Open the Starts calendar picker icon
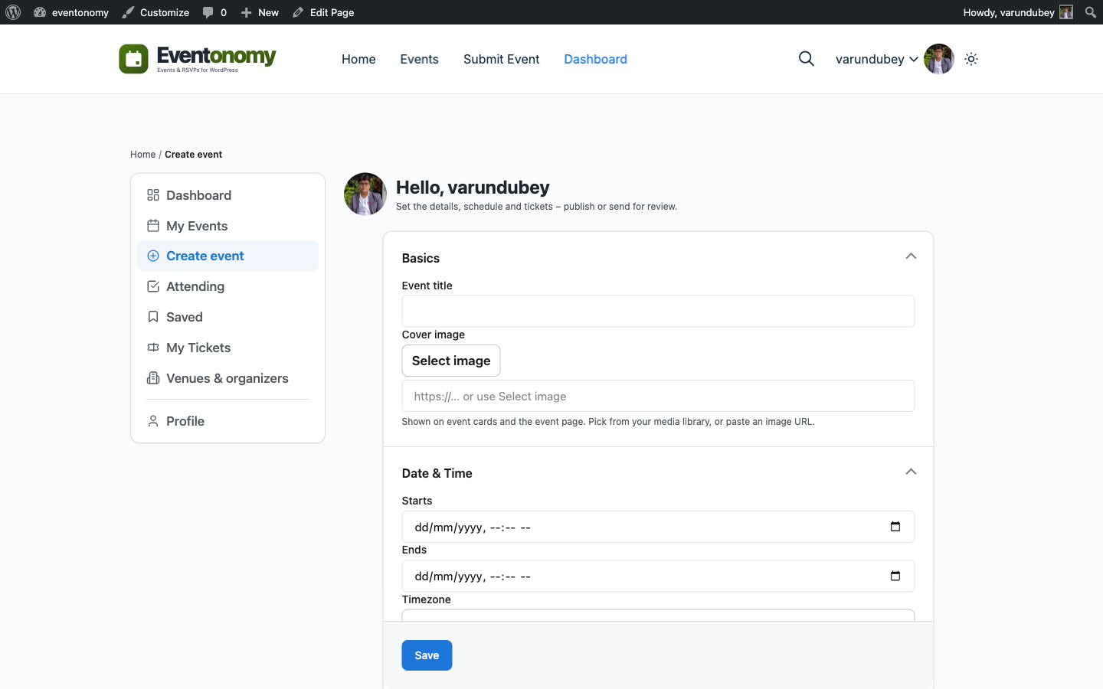Viewport: 1103px width, 689px height. (895, 527)
